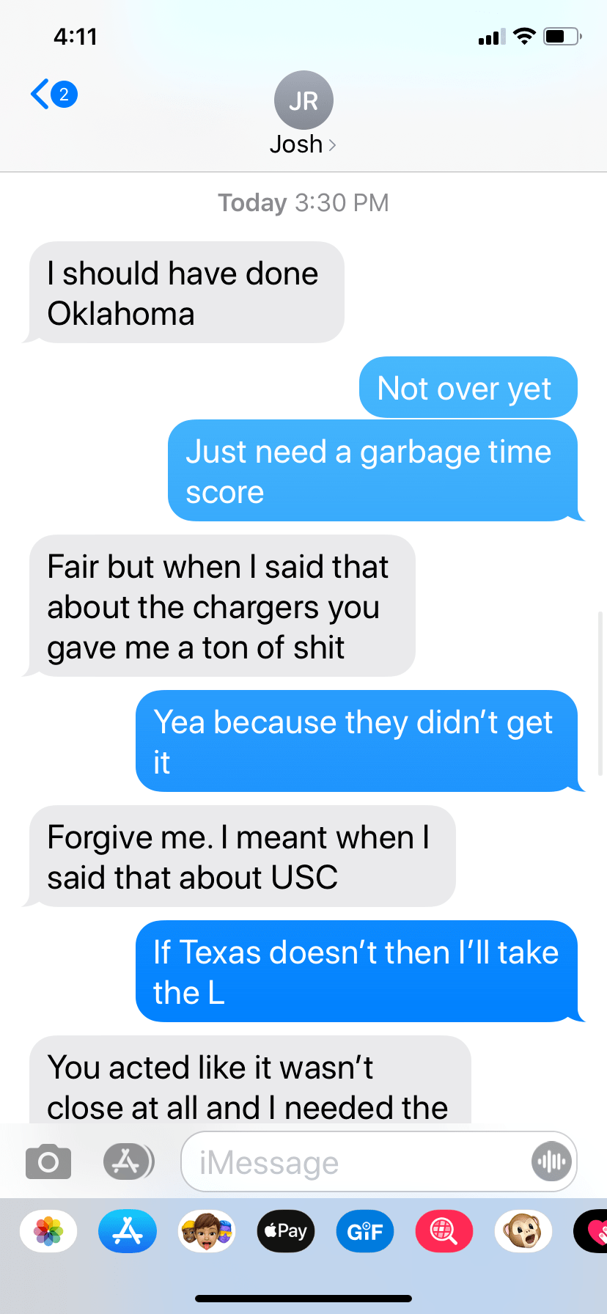Image resolution: width=607 pixels, height=1314 pixels.
Task: Tap the audio message waveform icon
Action: pyautogui.click(x=551, y=1161)
